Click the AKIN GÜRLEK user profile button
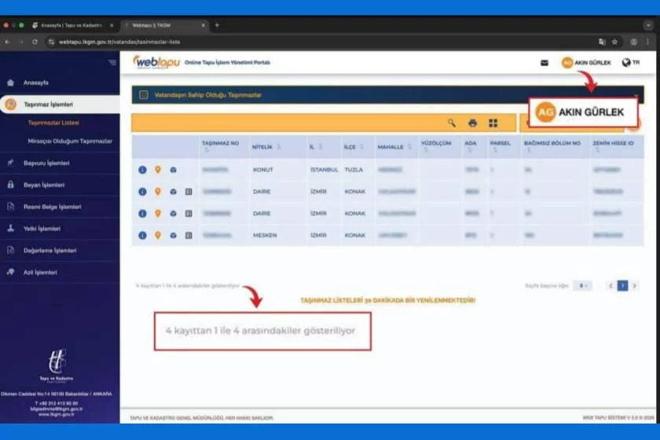The image size is (660, 440). click(586, 63)
